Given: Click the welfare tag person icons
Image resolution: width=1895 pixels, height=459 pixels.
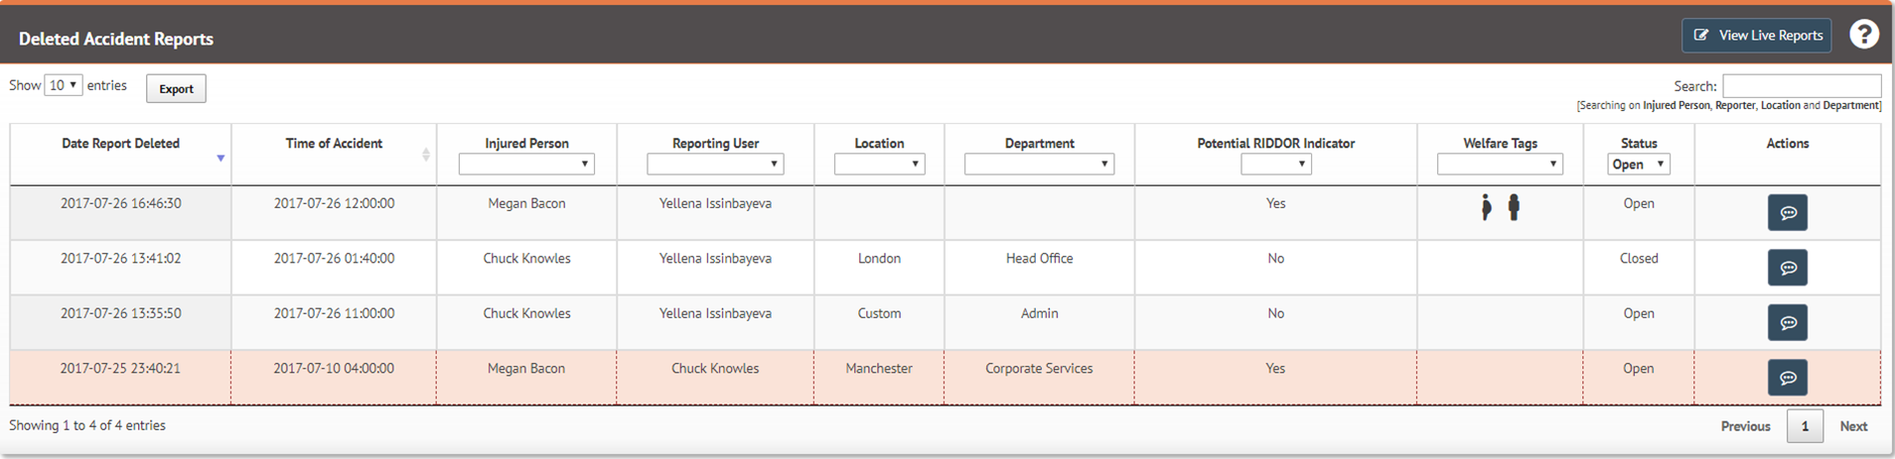Looking at the screenshot, I should click(1500, 207).
